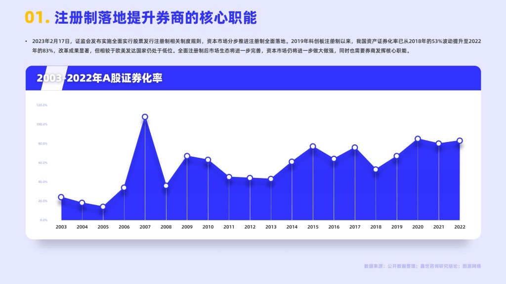Select the 2014 data point marker
This screenshot has width=506, height=284.
[x=292, y=162]
